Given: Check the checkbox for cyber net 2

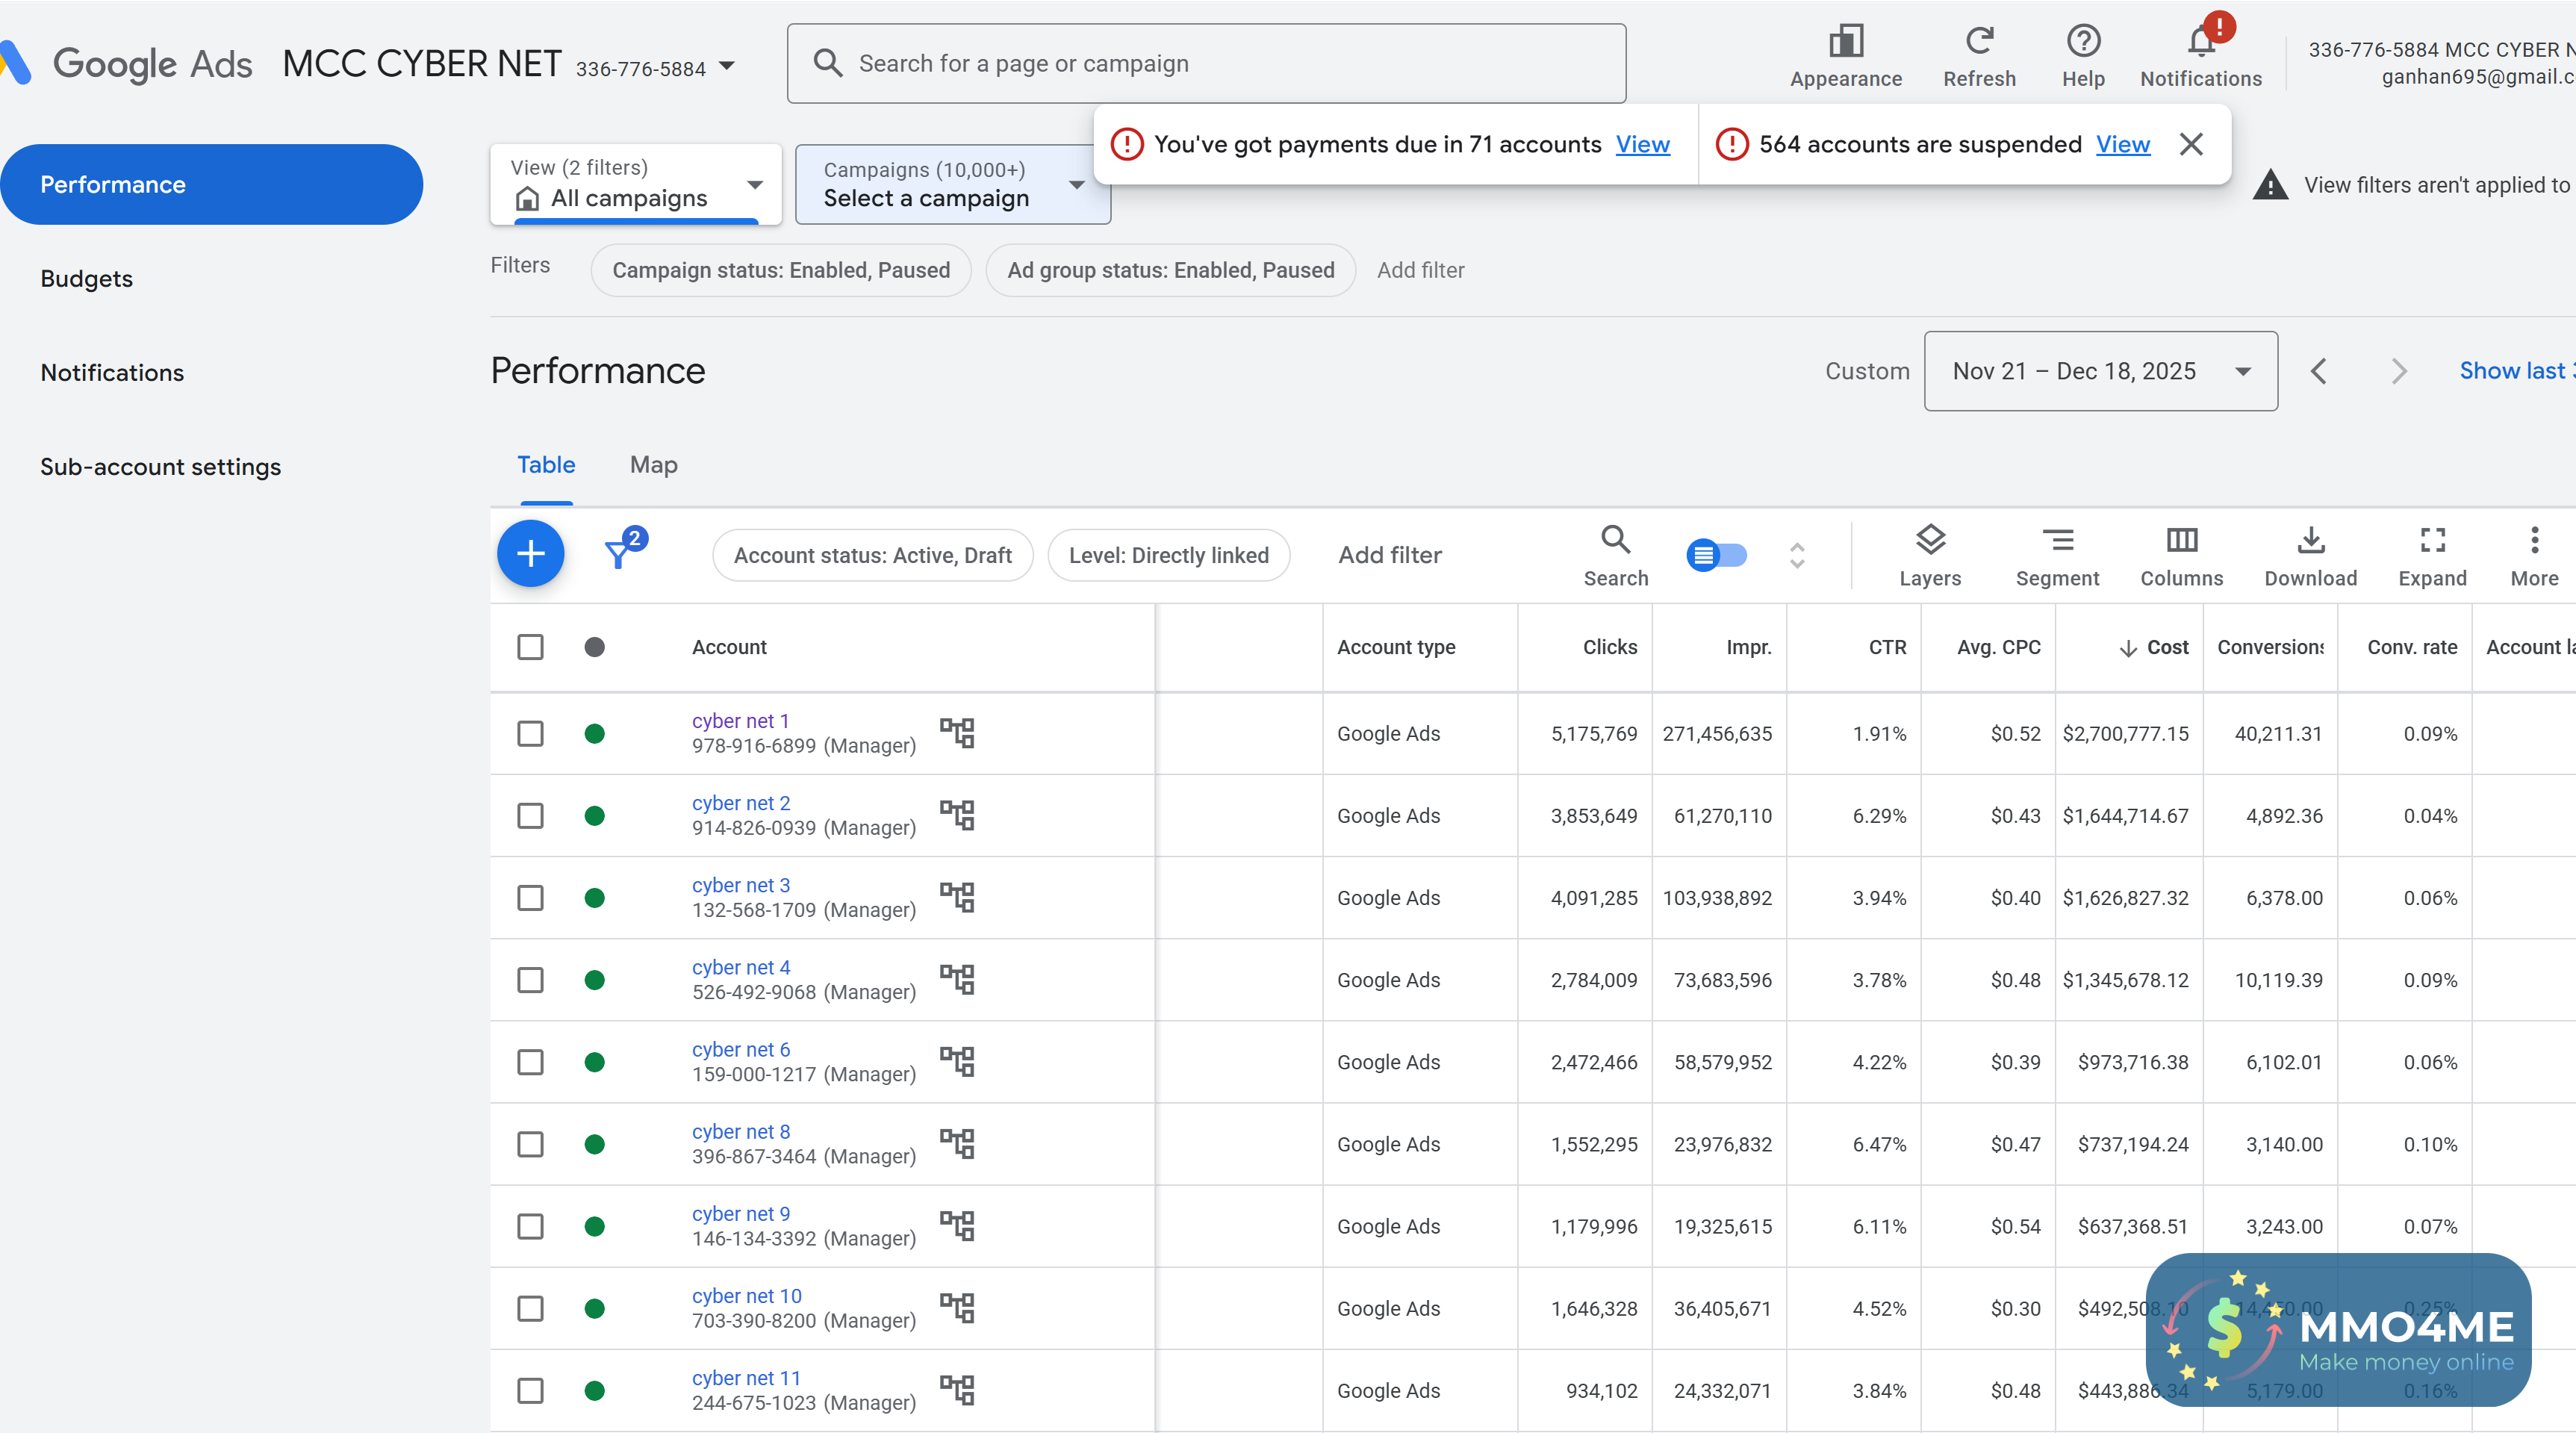Looking at the screenshot, I should 531,816.
